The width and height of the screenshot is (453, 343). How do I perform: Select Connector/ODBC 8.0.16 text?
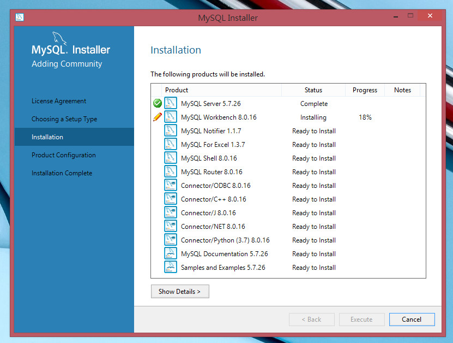[x=216, y=186]
